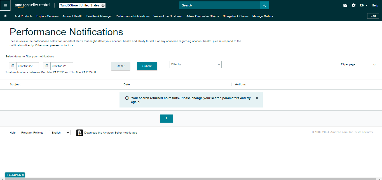Click the Amazon Seller mobile app icon
Screen dimensions: 382x180
coord(79,133)
